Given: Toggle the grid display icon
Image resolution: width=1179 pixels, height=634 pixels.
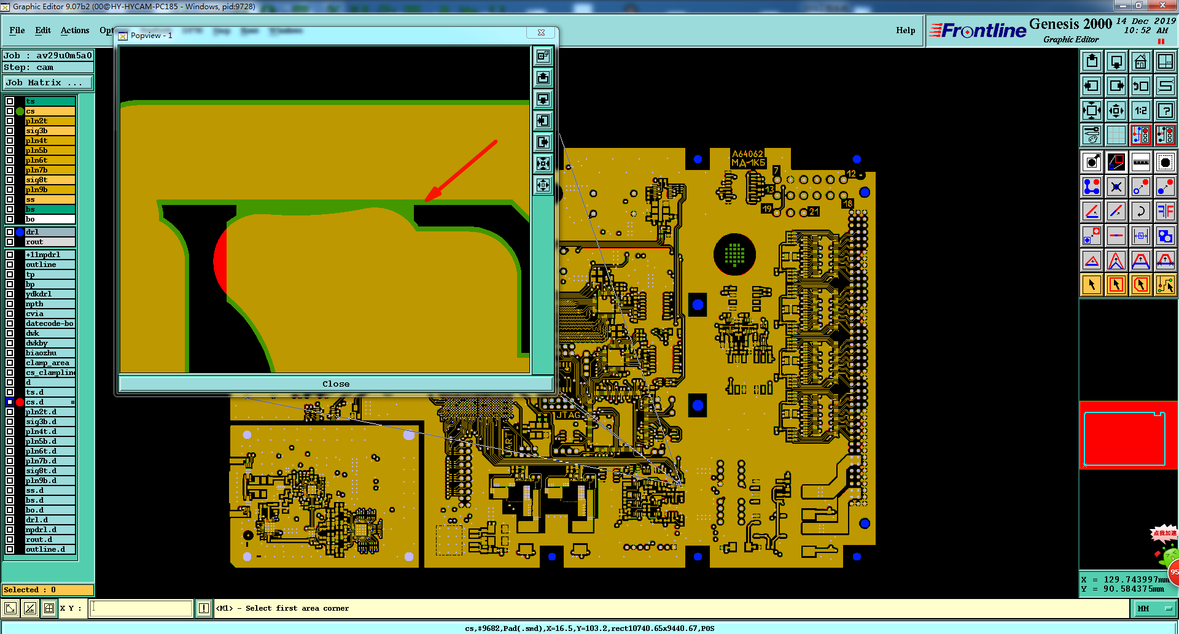Looking at the screenshot, I should coord(1116,135).
